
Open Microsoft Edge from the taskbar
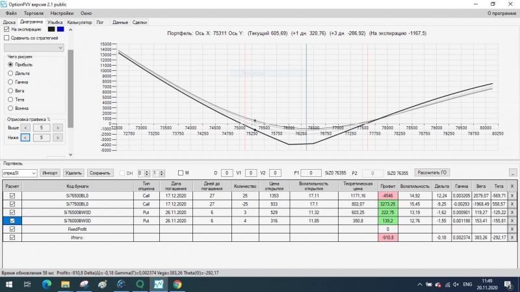coord(47,284)
